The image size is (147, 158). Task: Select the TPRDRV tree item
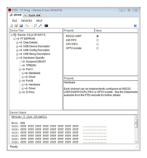pos(31,65)
